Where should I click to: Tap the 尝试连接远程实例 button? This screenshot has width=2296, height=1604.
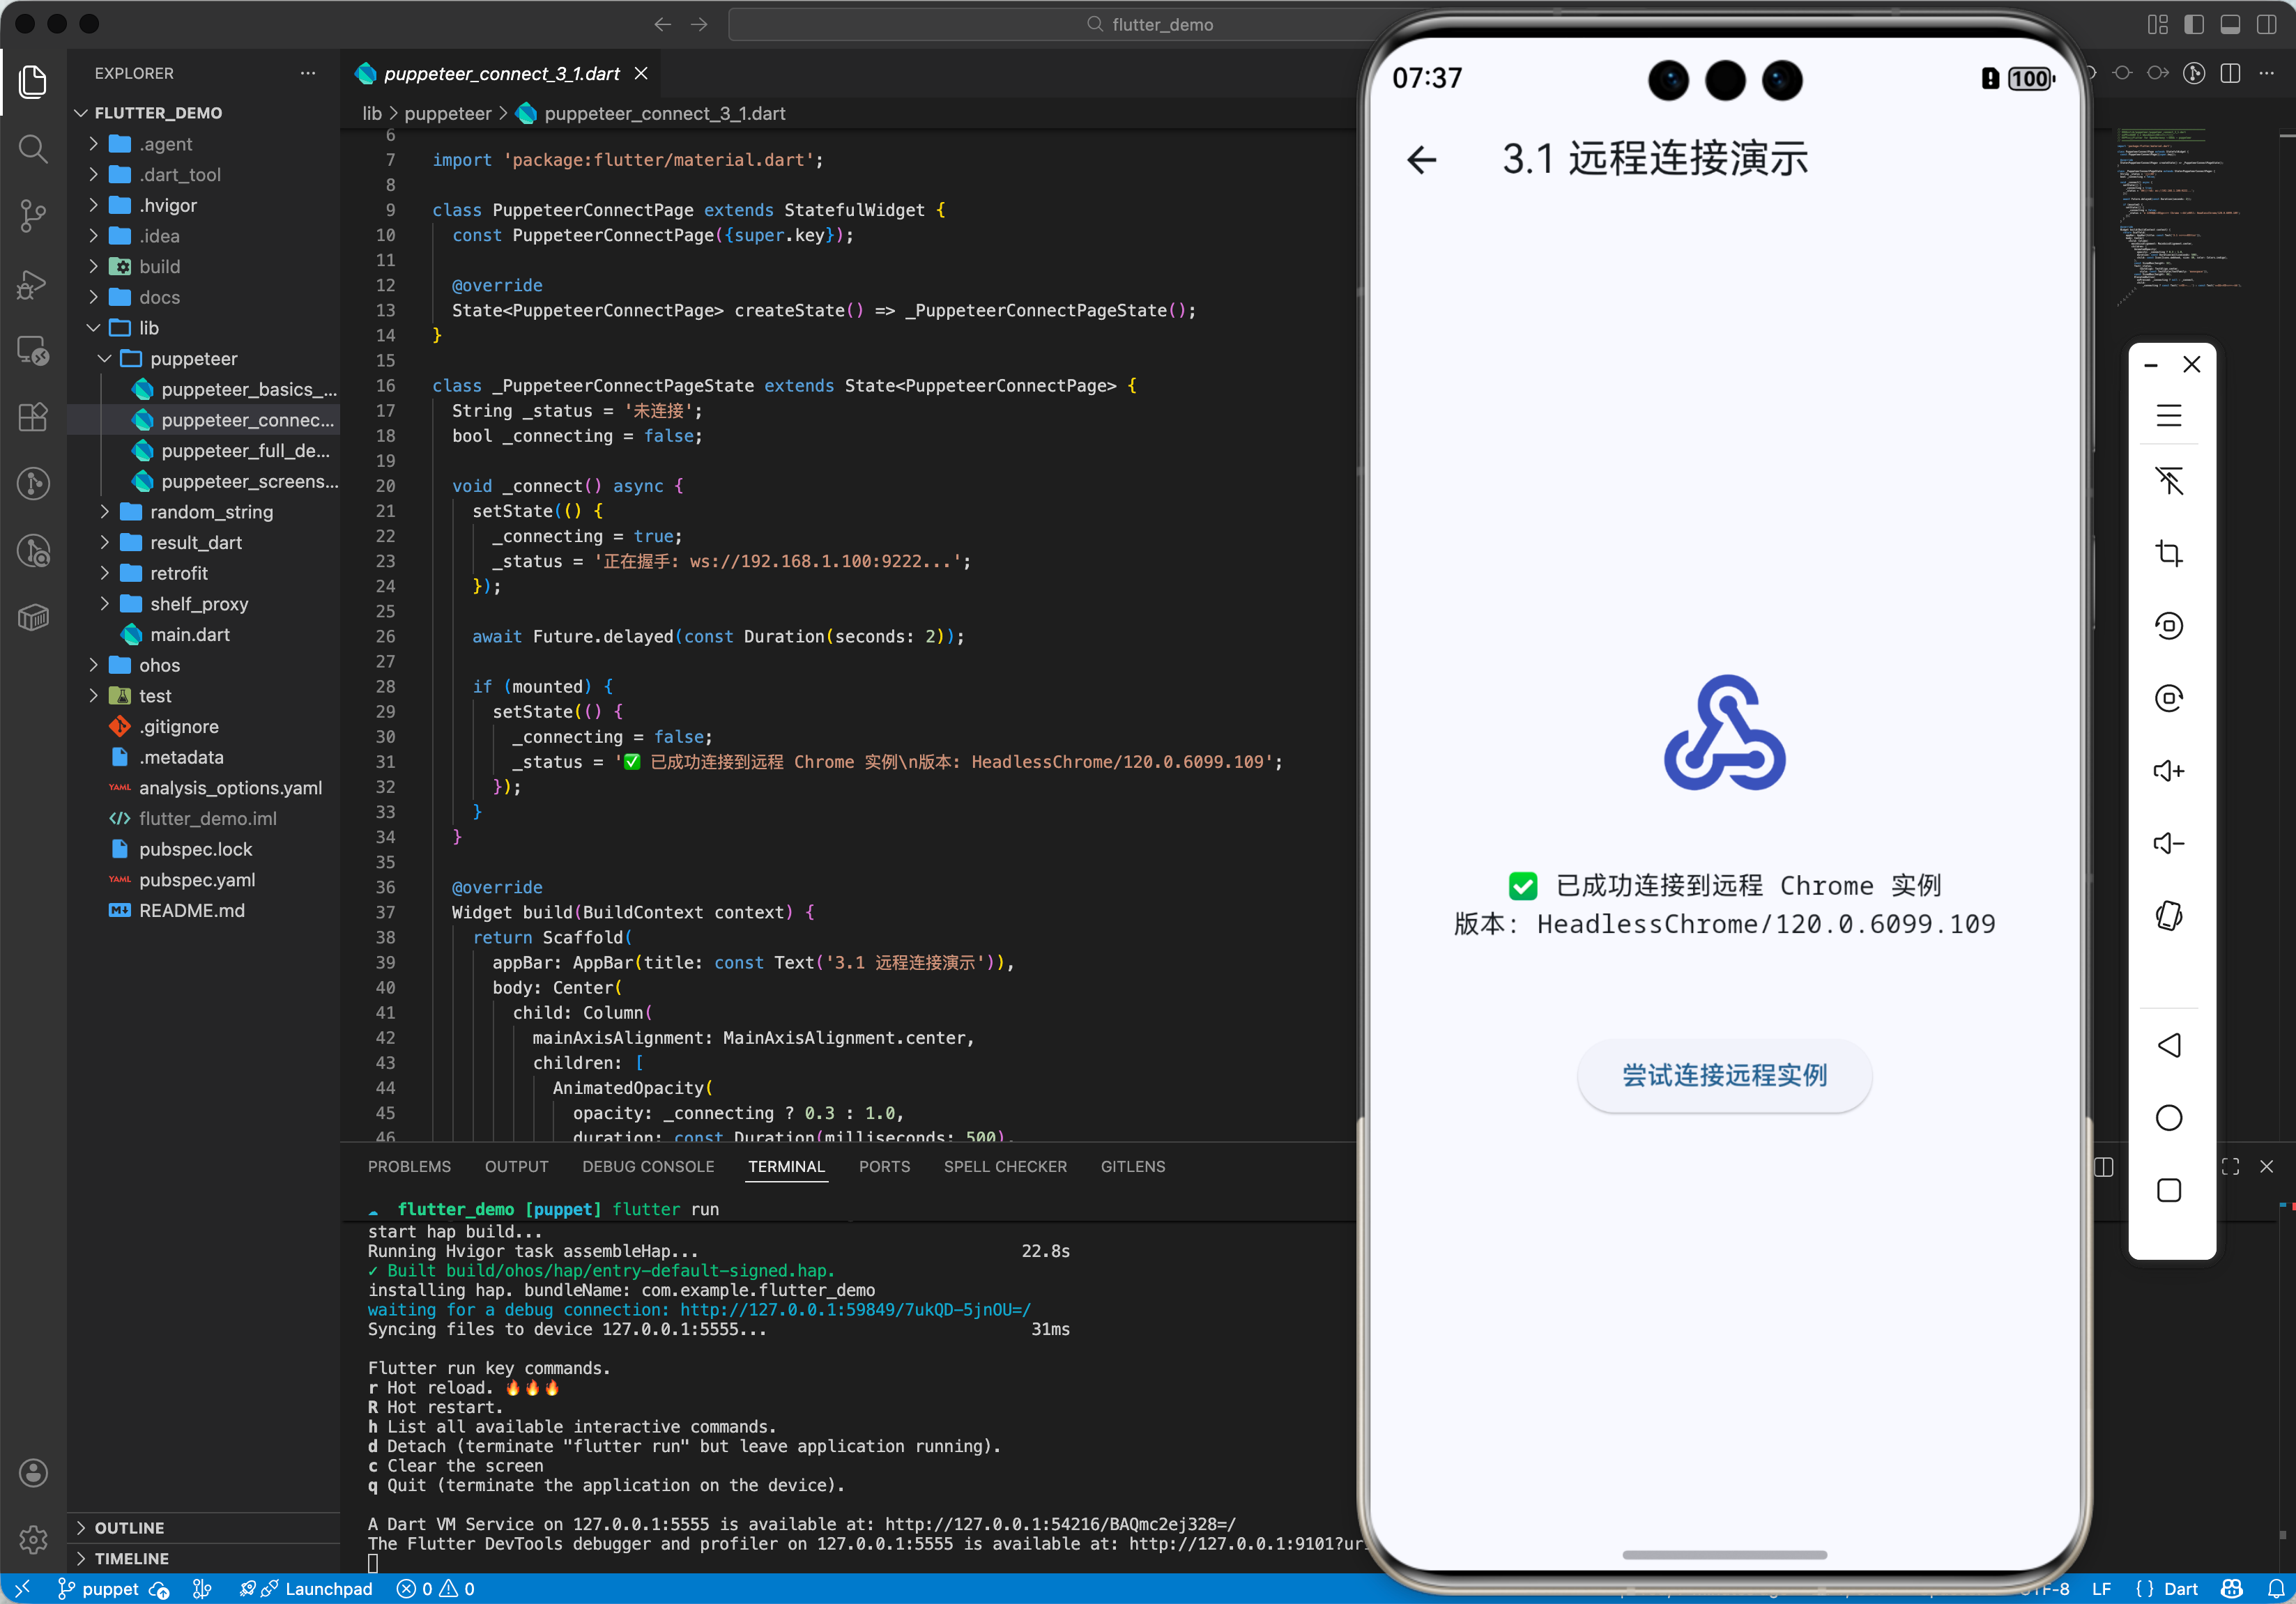point(1724,1075)
